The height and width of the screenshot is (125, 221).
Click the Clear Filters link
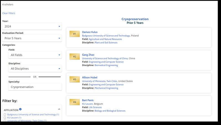pos(9,13)
